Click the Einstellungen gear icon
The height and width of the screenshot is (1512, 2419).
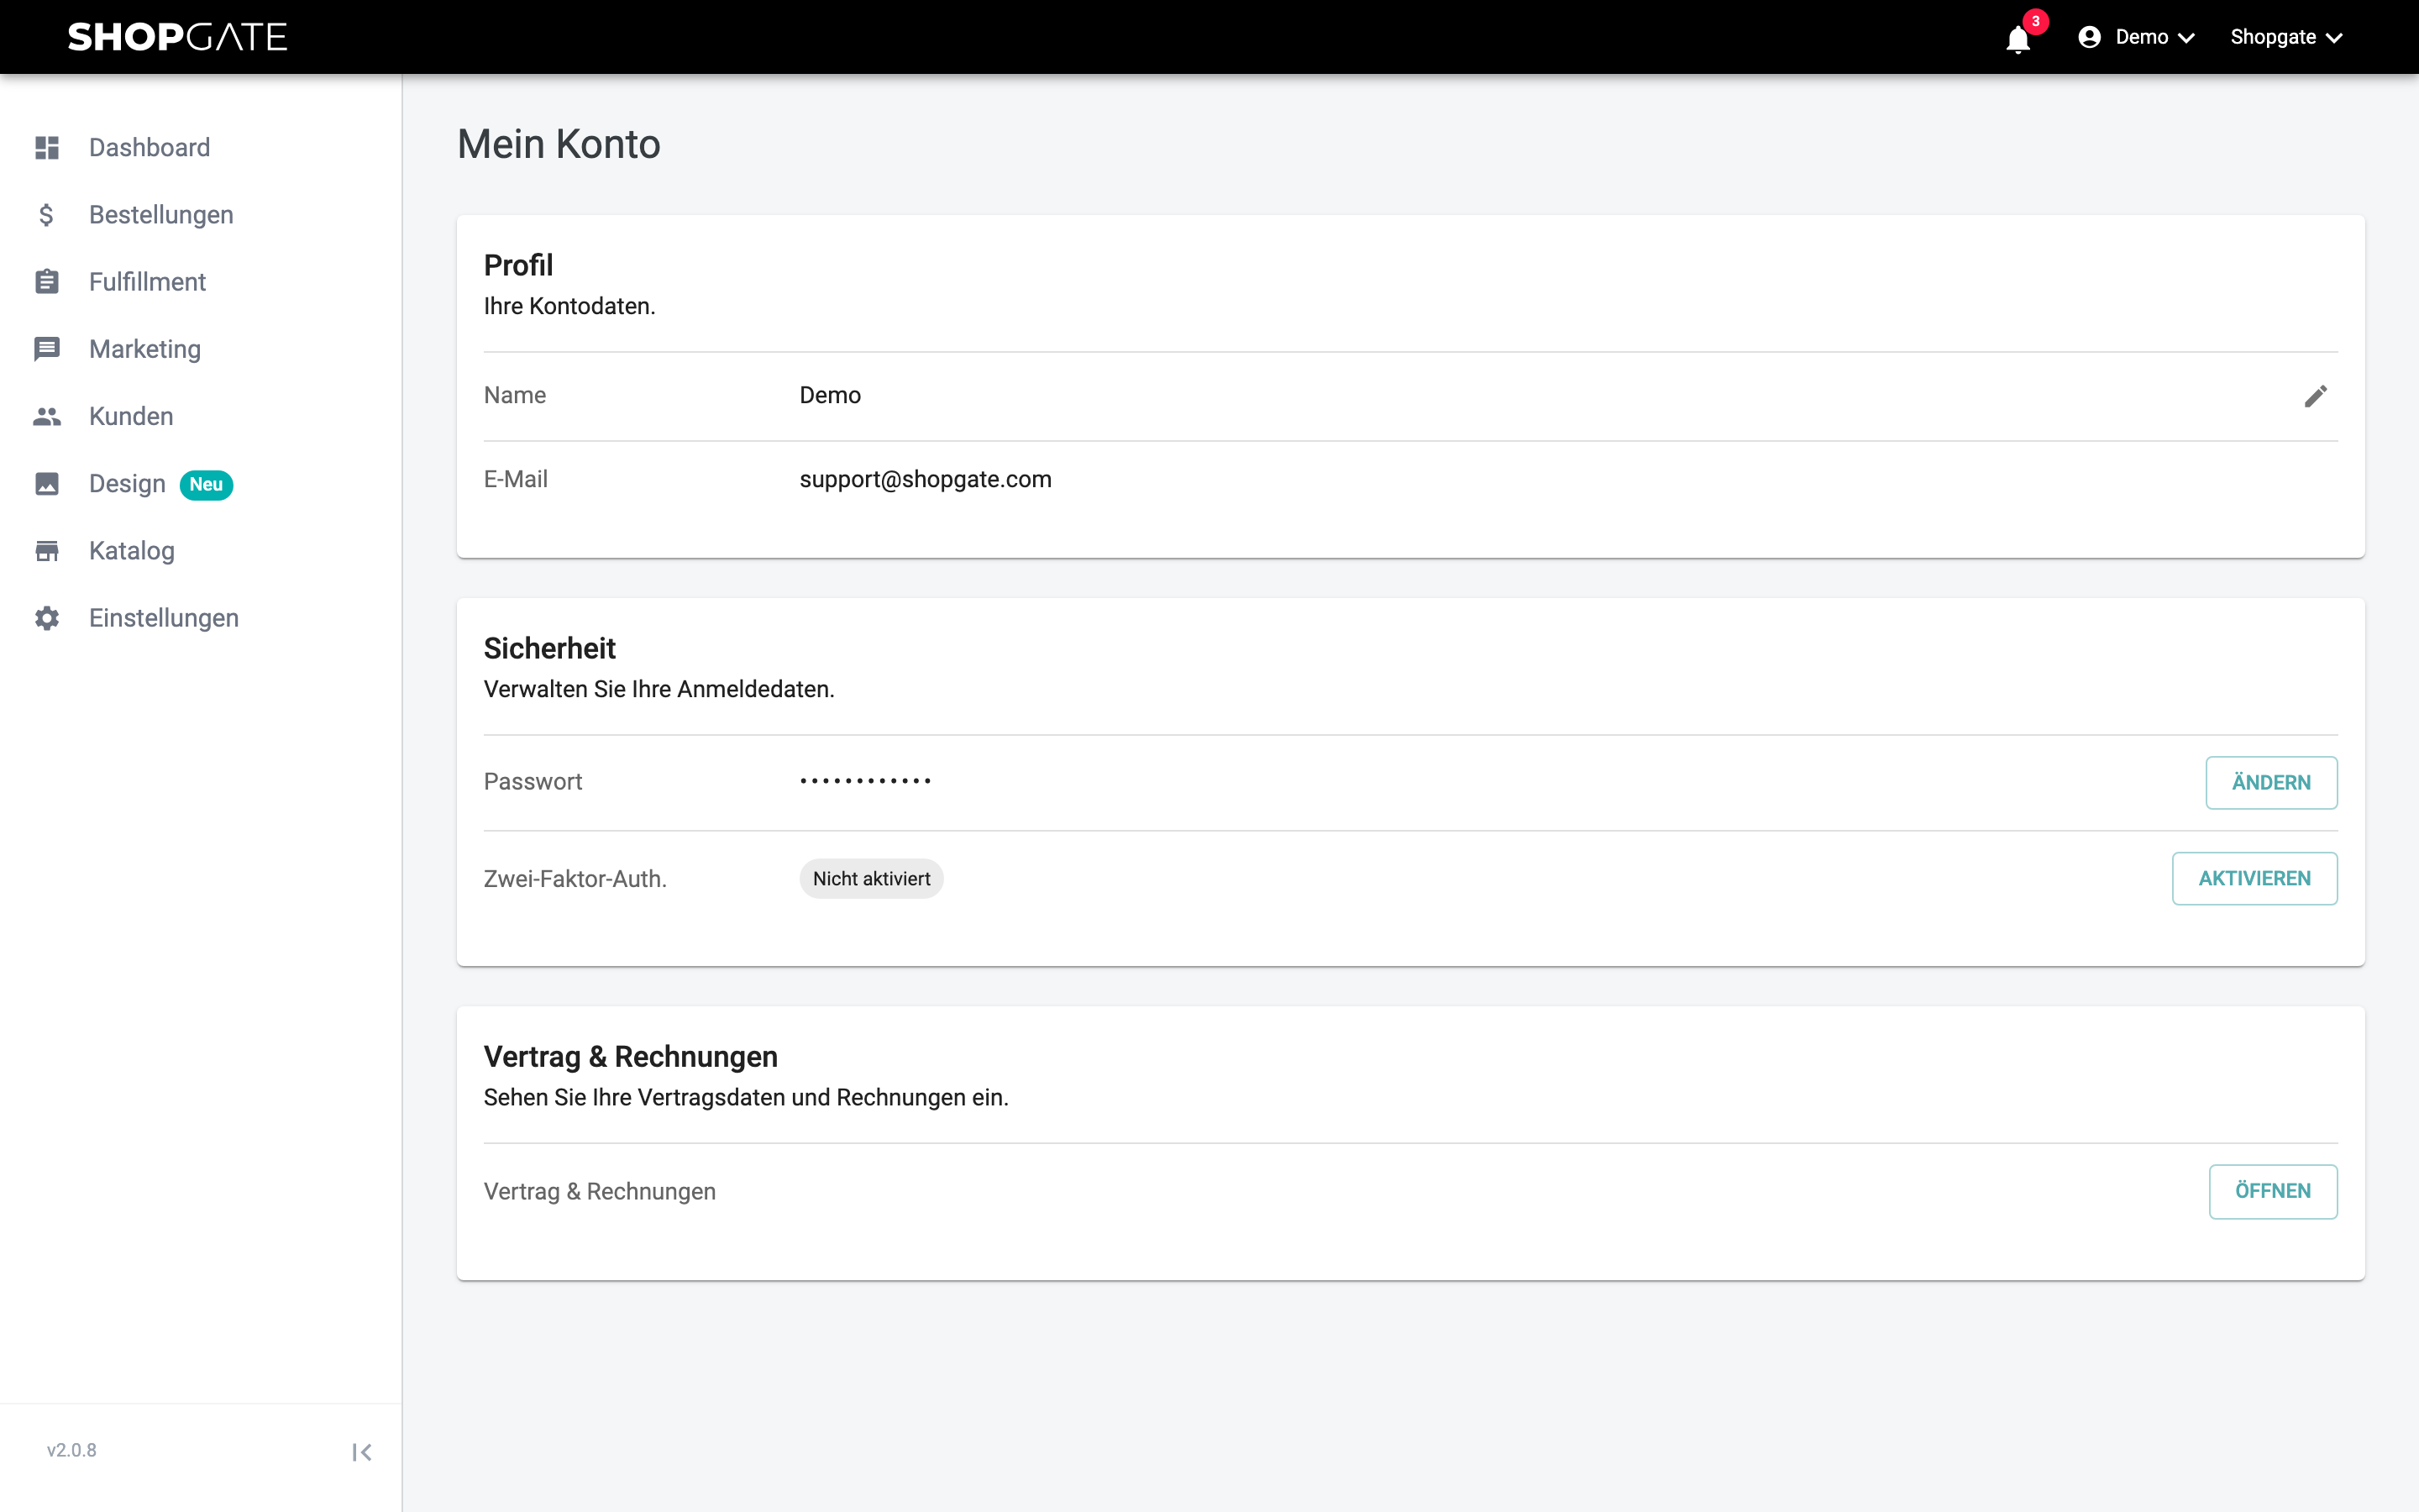(x=47, y=618)
